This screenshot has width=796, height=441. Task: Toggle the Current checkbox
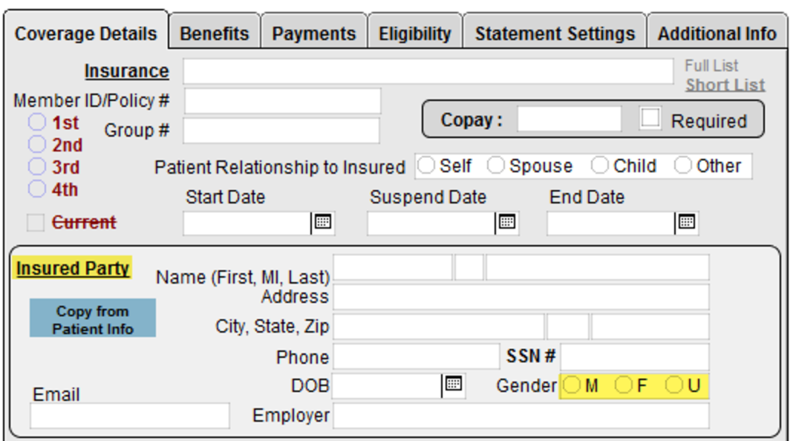(x=35, y=223)
